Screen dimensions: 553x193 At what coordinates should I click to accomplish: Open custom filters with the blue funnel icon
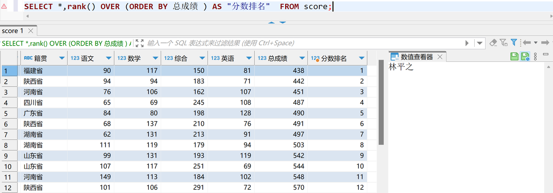(x=513, y=43)
